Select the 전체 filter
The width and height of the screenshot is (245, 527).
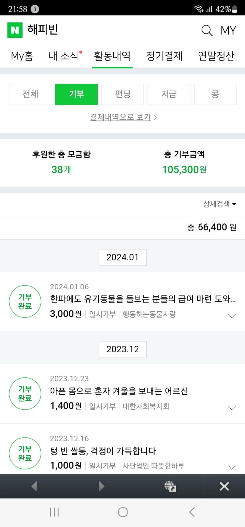click(x=30, y=94)
